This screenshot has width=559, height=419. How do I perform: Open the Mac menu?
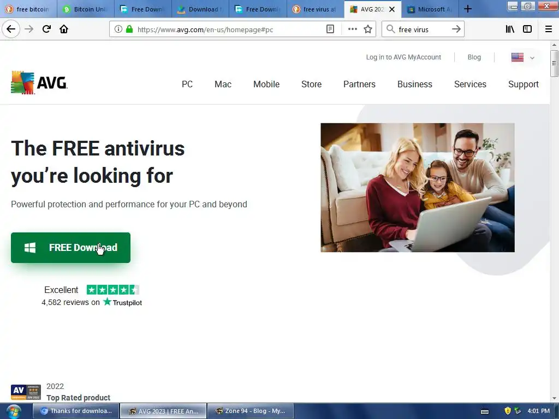223,84
